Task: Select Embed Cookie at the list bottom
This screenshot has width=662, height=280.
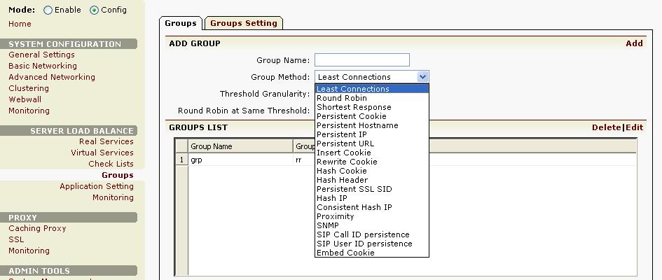Action: point(345,253)
